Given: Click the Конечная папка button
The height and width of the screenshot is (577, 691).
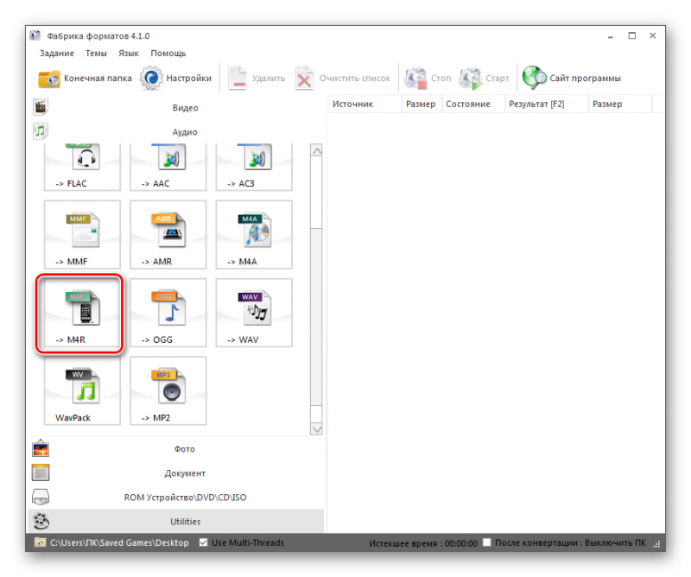Looking at the screenshot, I should click(86, 79).
